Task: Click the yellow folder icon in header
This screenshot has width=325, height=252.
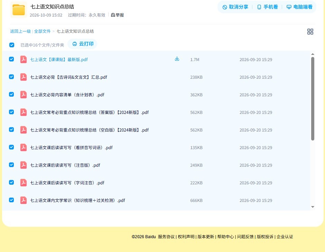Action: (18, 10)
